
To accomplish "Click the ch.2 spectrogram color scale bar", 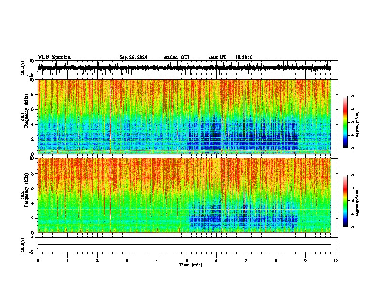I will tap(345, 201).
